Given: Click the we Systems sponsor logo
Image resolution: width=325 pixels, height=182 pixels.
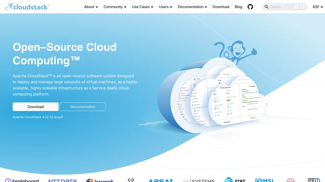Looking at the screenshot, I should click(x=199, y=179).
